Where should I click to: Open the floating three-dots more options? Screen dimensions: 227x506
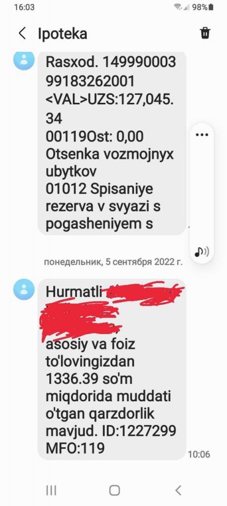[202, 135]
